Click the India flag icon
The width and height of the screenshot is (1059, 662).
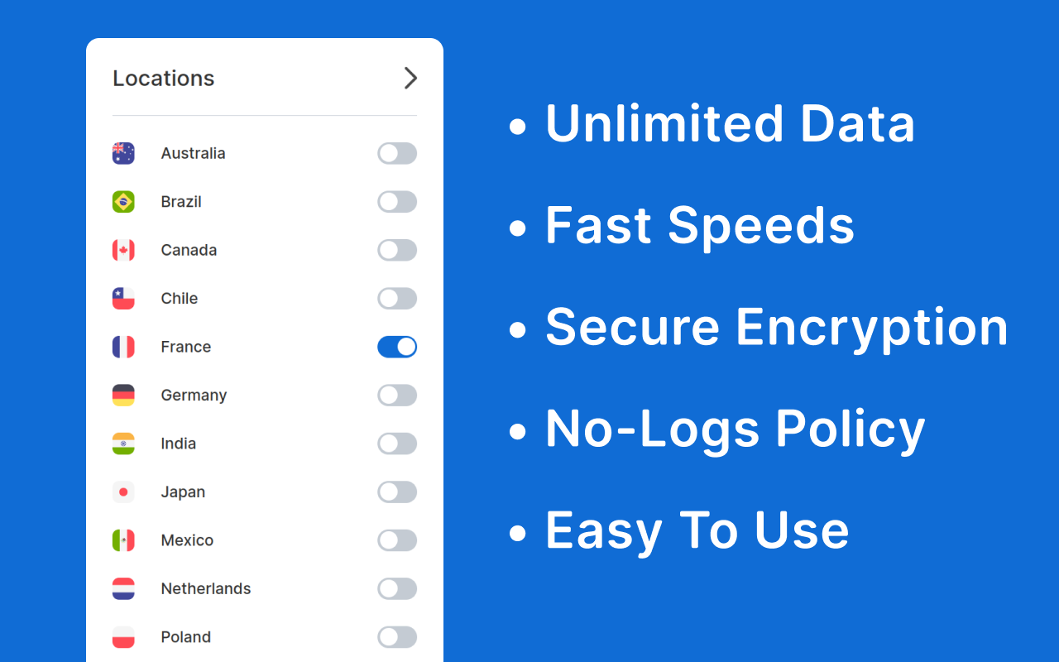click(123, 444)
